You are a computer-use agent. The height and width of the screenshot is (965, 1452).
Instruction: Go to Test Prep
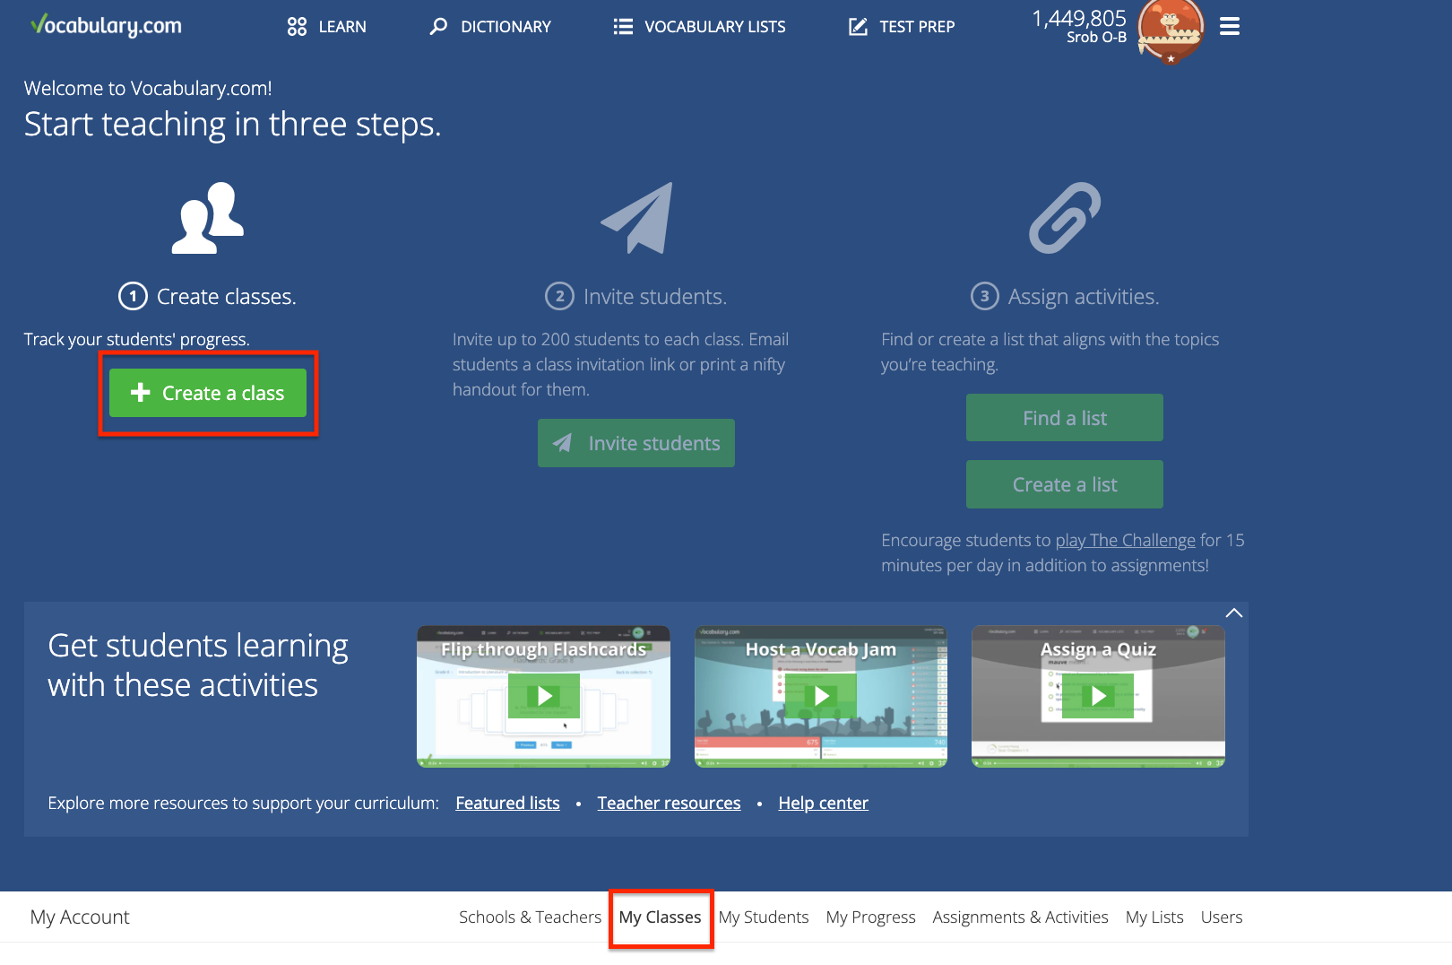[902, 27]
